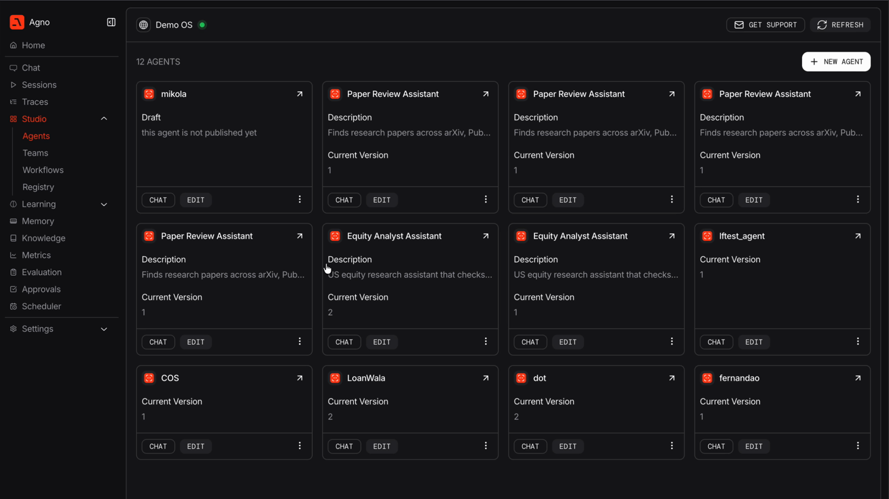Click the NEW AGENT button
Screen dimensions: 889x499
(836, 61)
